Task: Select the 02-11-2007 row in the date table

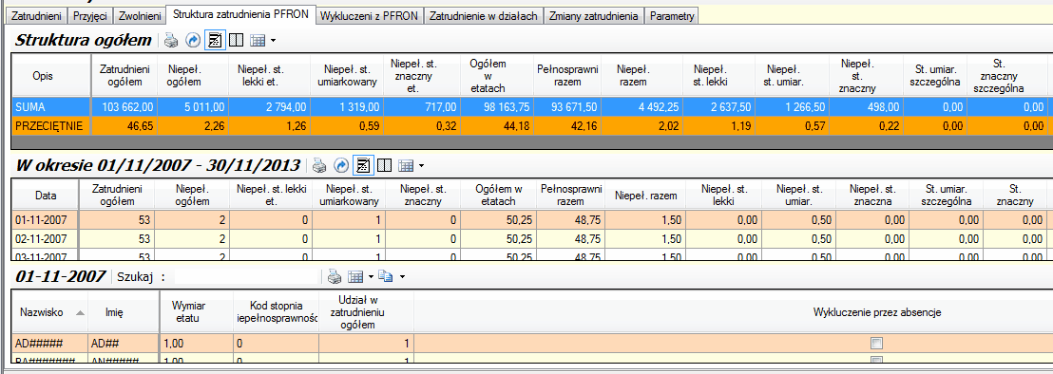Action: coord(529,237)
